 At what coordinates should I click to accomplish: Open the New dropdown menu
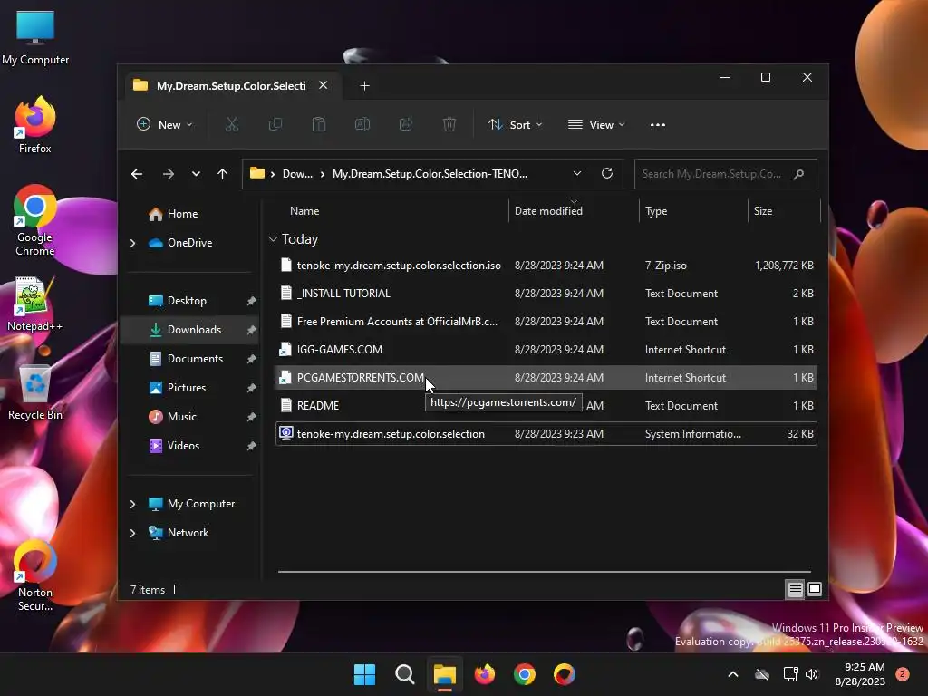(x=165, y=124)
